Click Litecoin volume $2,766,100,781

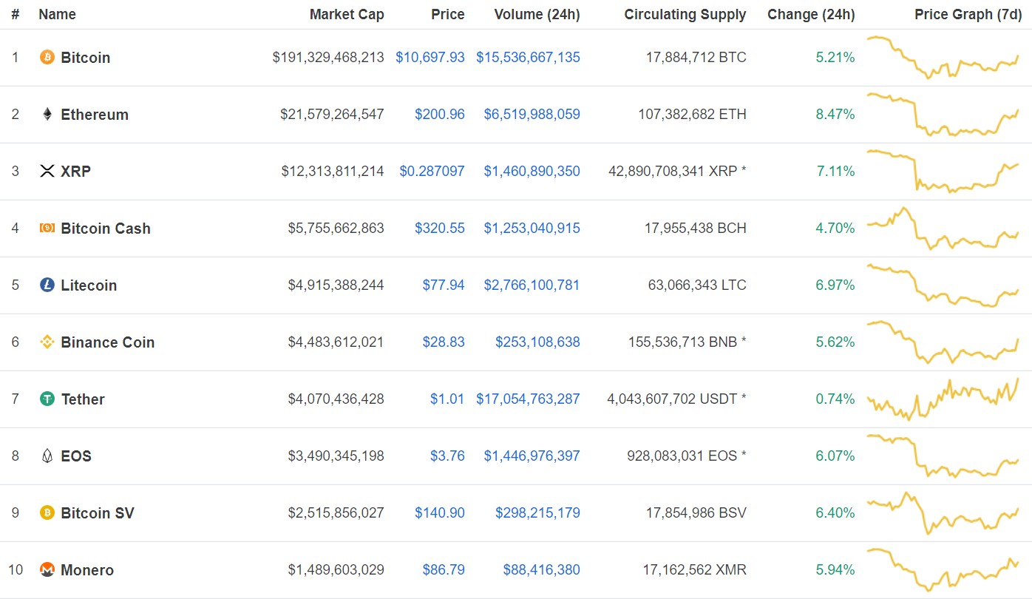(x=532, y=285)
